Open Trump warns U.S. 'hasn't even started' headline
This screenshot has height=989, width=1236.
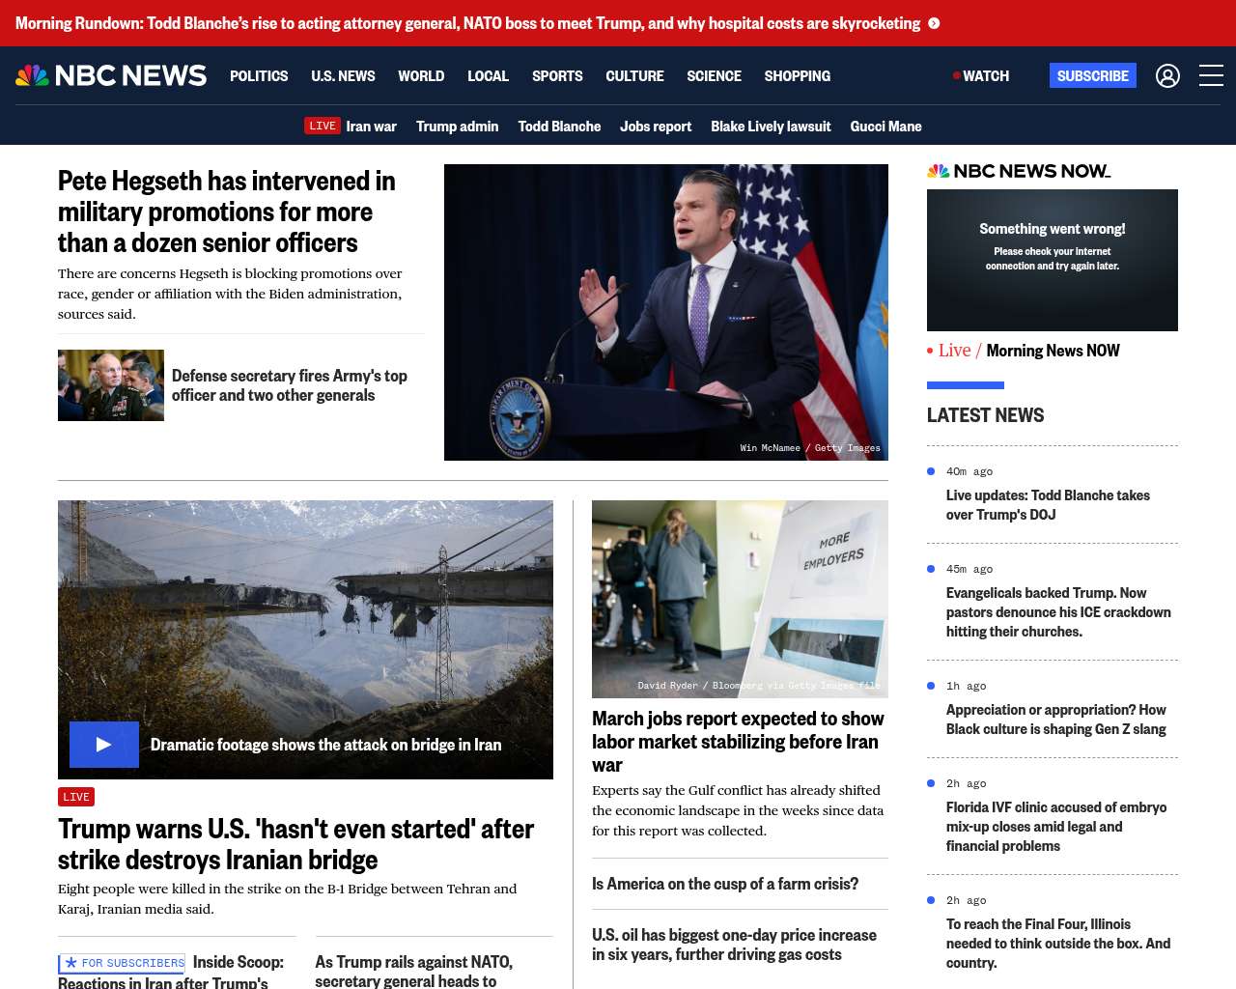point(295,844)
